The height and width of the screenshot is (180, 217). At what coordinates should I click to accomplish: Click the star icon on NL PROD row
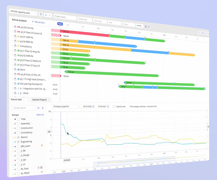[42, 172]
